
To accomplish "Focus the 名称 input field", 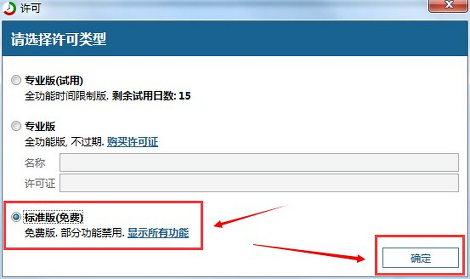I will [259, 162].
